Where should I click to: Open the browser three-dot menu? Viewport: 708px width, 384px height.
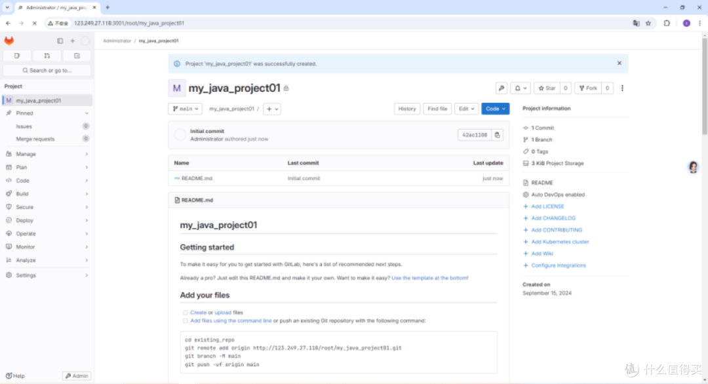point(700,23)
